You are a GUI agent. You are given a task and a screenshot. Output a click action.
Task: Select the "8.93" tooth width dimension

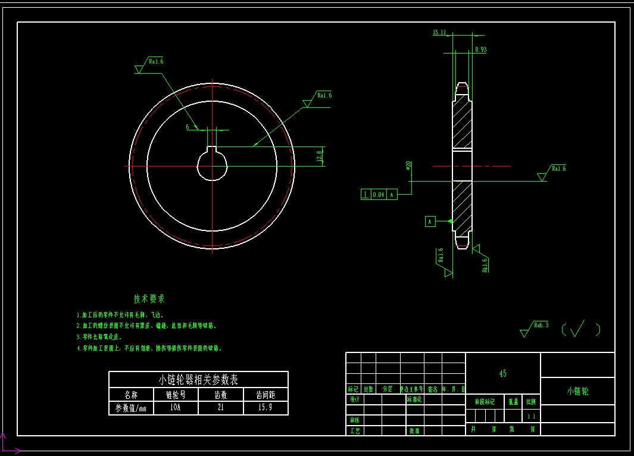tap(481, 50)
